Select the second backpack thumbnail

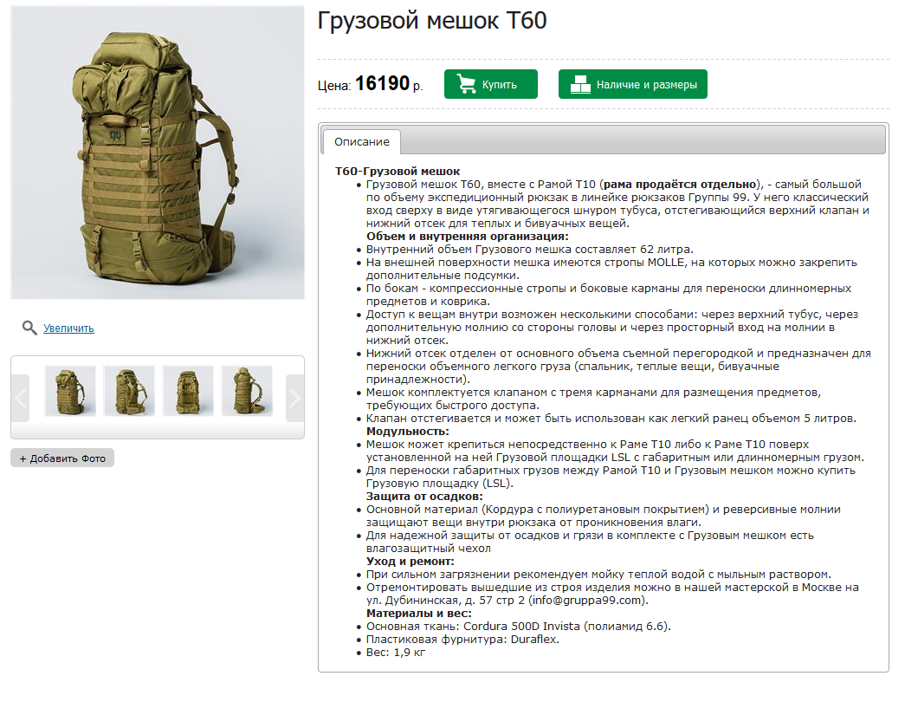click(129, 391)
